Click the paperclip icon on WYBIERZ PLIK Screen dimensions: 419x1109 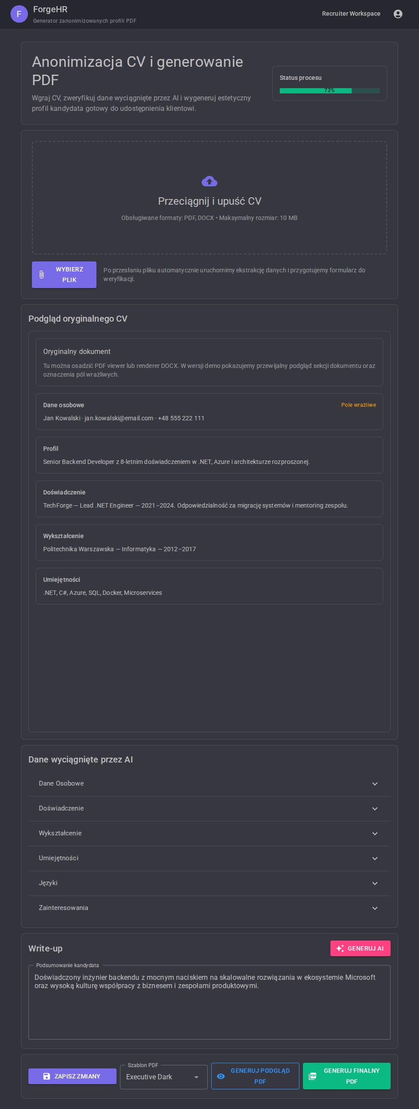point(42,274)
